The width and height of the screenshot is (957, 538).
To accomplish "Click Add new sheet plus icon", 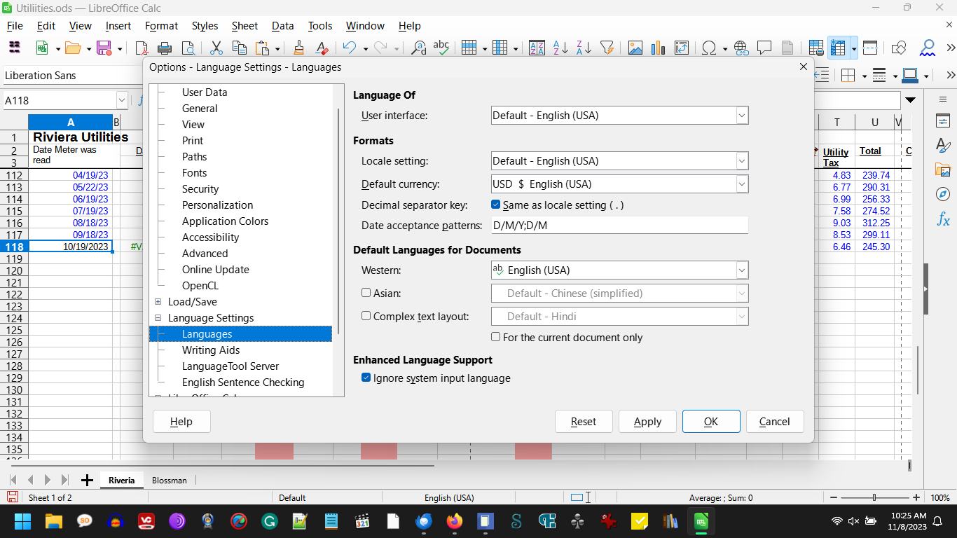I will [x=87, y=480].
